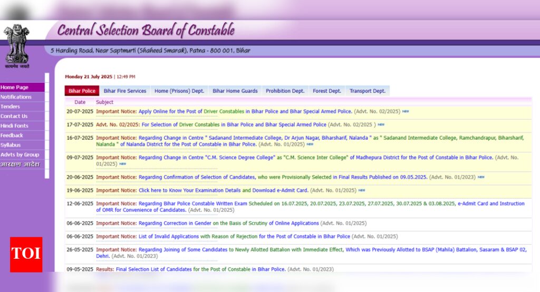Click the date 09-05-2025 in the table
The width and height of the screenshot is (540, 292).
click(80, 269)
